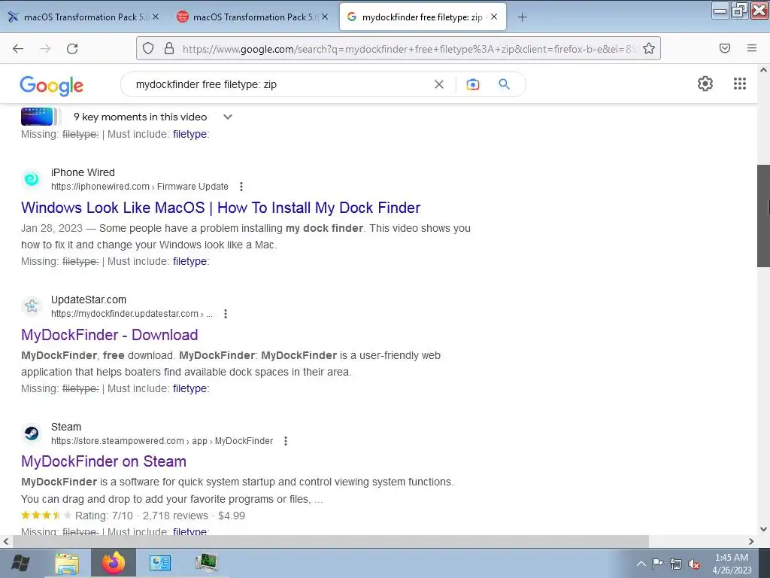Search by image with camera icon
This screenshot has width=770, height=578.
click(x=473, y=84)
